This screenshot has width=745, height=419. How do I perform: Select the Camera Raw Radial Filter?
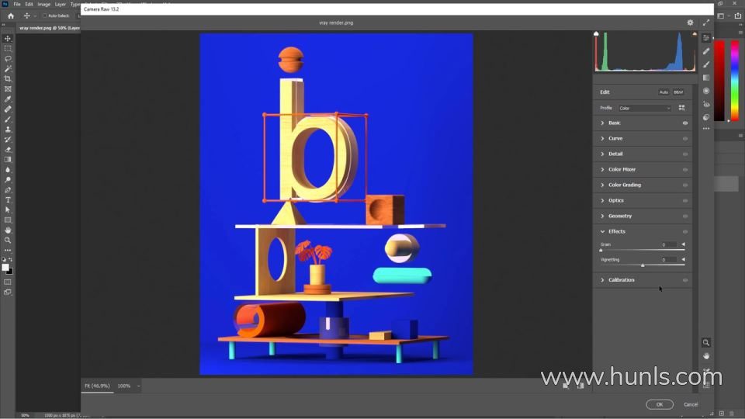click(x=706, y=91)
